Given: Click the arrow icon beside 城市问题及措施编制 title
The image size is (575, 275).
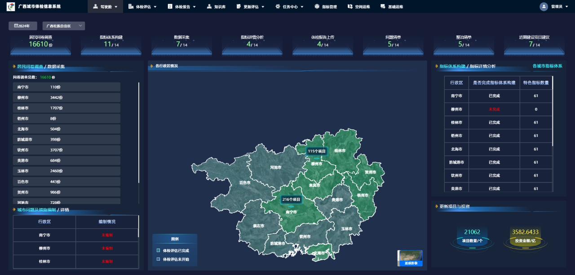Looking at the screenshot, I should coord(14,210).
